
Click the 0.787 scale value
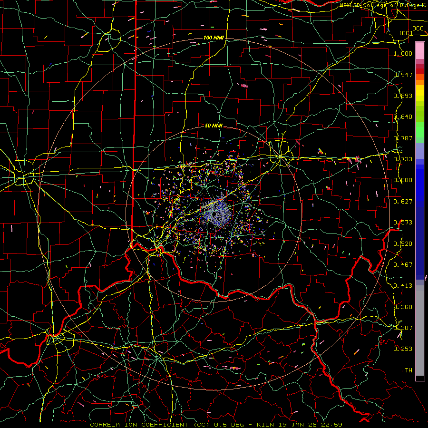403,138
